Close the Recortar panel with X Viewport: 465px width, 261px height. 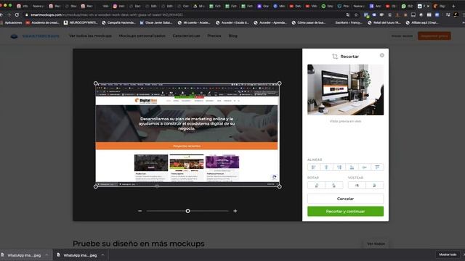click(x=382, y=55)
